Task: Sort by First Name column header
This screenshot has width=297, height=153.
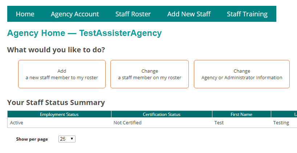Action: pos(241,114)
